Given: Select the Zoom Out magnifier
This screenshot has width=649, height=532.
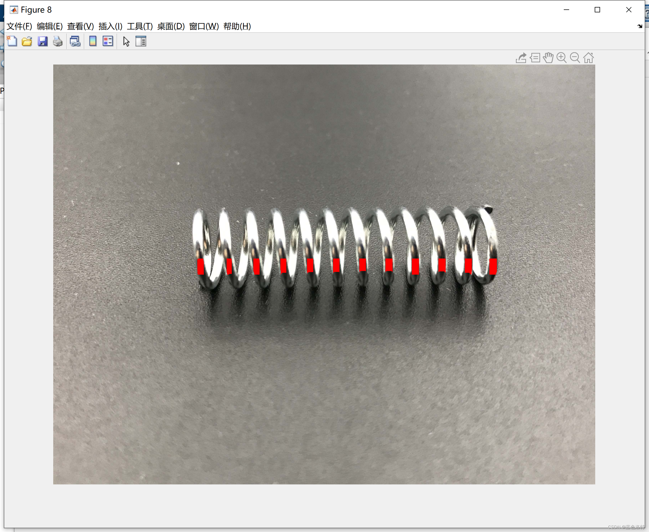Looking at the screenshot, I should 575,57.
